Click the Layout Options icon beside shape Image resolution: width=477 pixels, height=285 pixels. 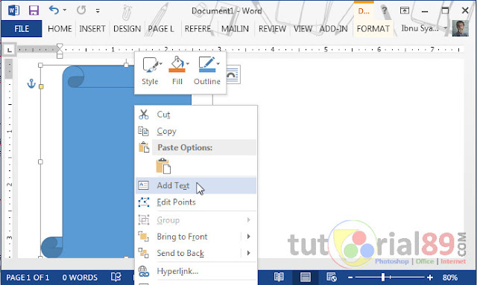pyautogui.click(x=233, y=74)
